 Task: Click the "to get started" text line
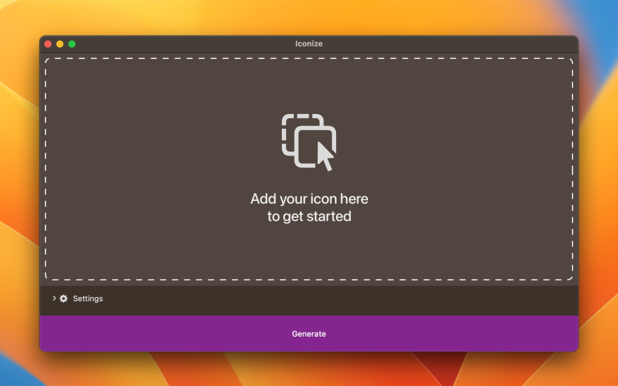point(309,216)
